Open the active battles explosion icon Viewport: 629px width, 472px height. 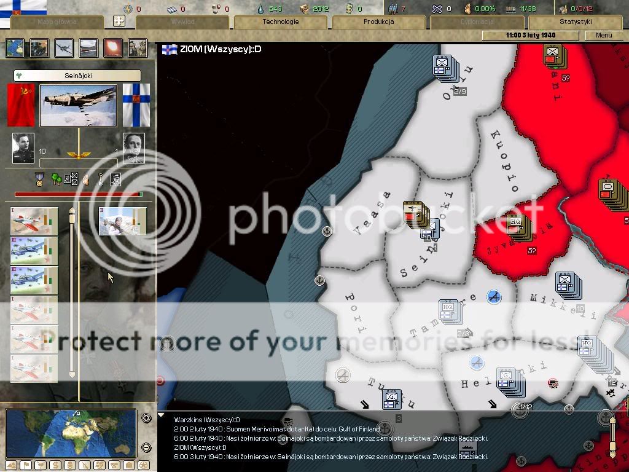113,48
